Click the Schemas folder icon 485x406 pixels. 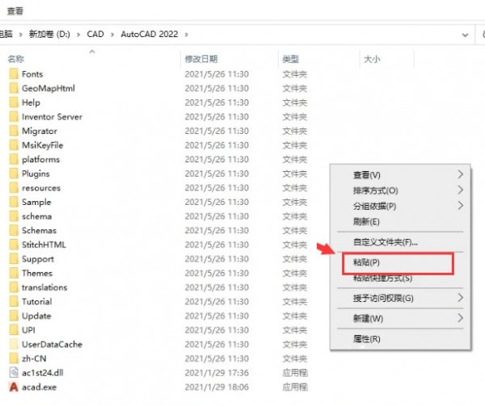[x=14, y=230]
